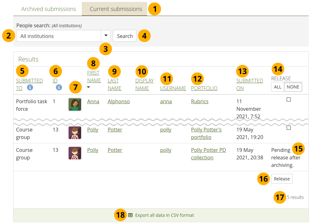Switch to Archived submissions tab

click(x=48, y=9)
